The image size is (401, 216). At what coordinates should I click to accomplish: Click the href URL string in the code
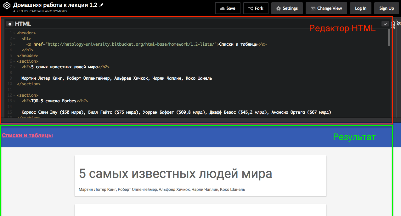[133, 44]
